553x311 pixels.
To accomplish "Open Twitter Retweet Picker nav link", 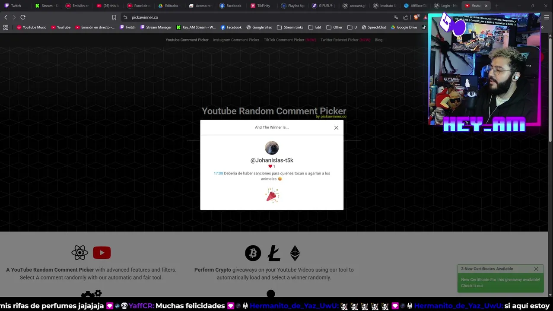I will pos(345,40).
